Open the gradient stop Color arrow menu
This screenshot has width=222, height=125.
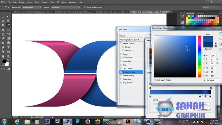[170, 109]
